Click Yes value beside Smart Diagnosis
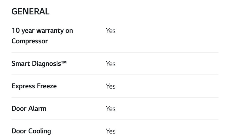The height and width of the screenshot is (140, 230). click(x=110, y=64)
